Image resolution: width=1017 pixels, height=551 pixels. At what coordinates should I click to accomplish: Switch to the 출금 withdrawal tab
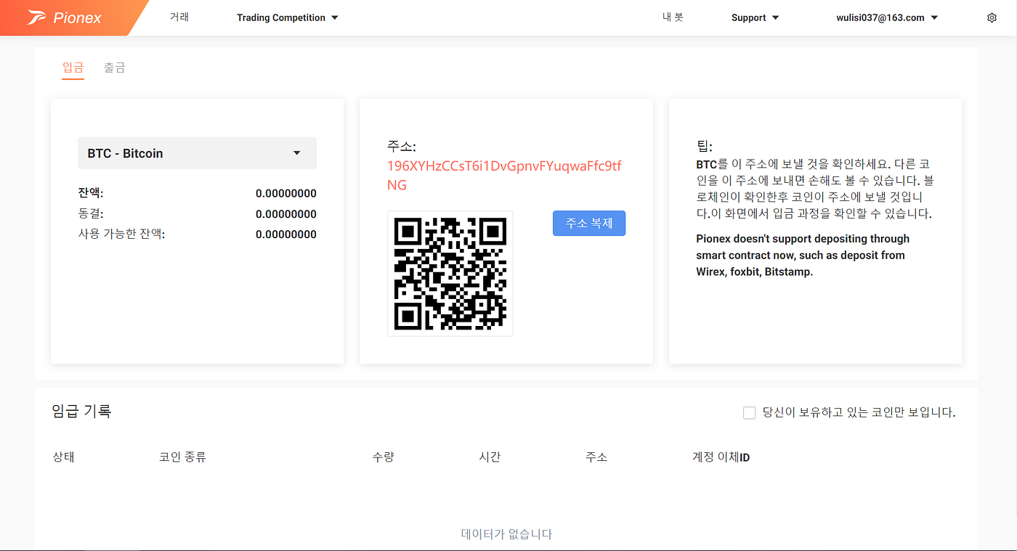[114, 68]
